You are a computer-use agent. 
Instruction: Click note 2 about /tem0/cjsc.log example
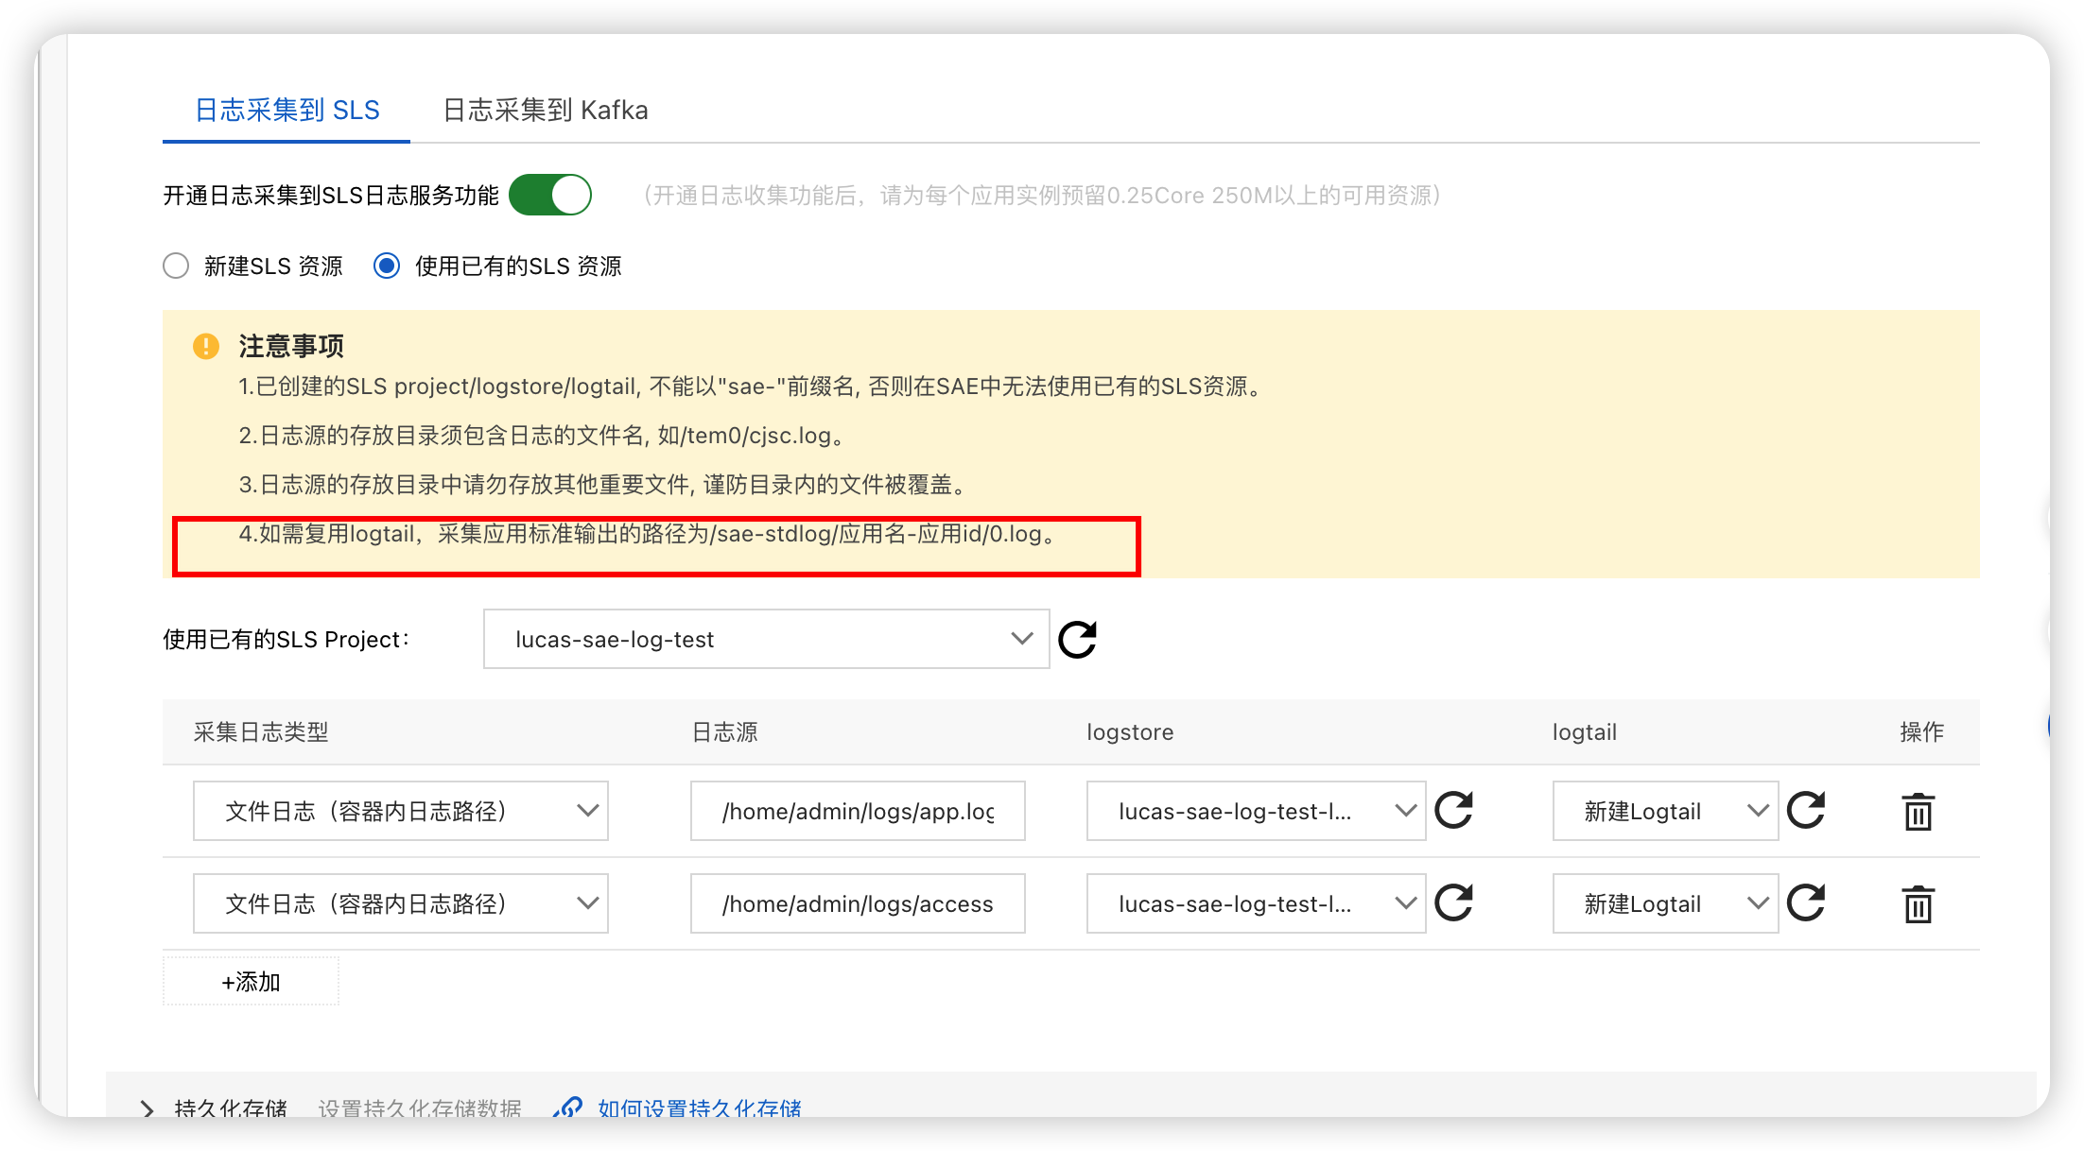tap(542, 437)
